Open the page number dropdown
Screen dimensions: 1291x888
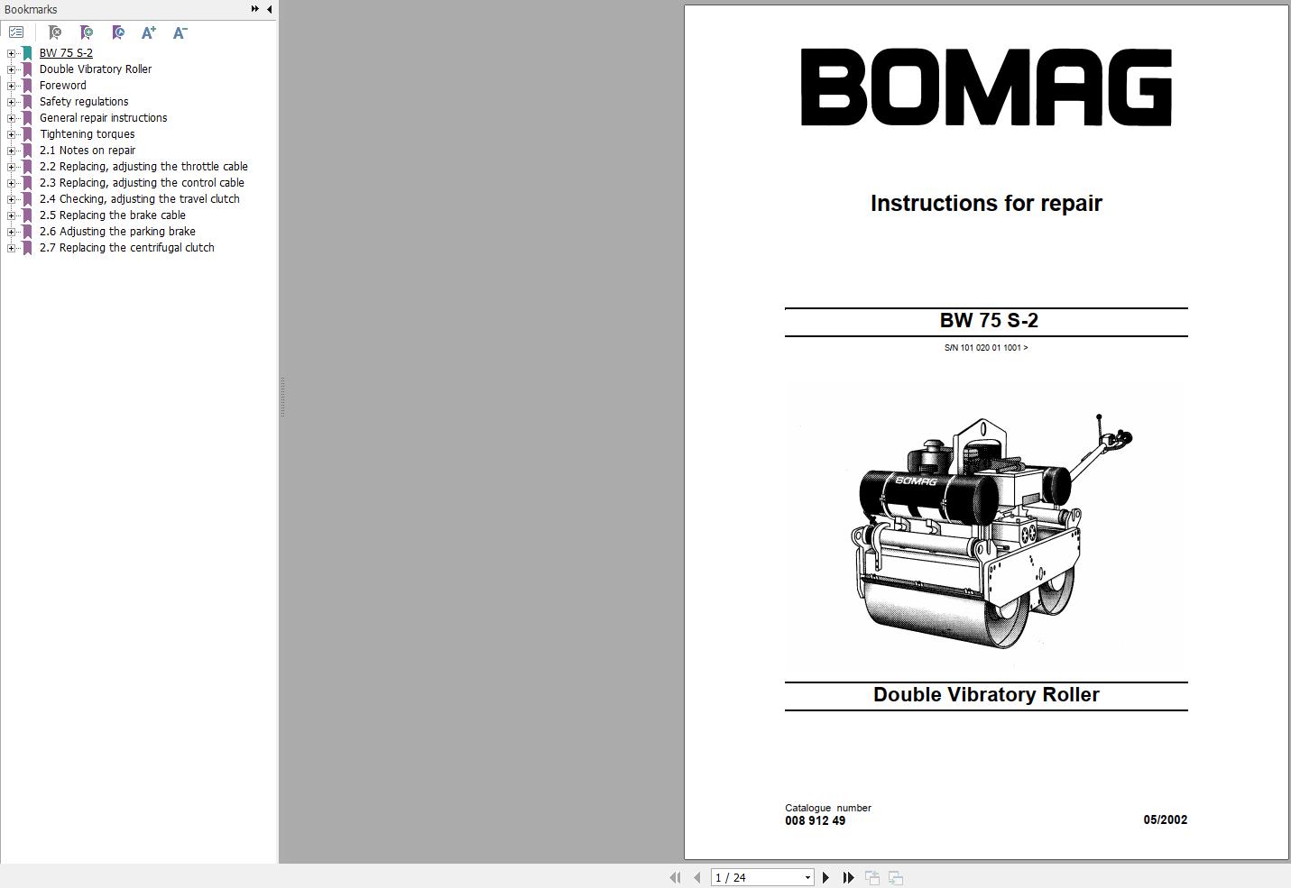pos(807,877)
